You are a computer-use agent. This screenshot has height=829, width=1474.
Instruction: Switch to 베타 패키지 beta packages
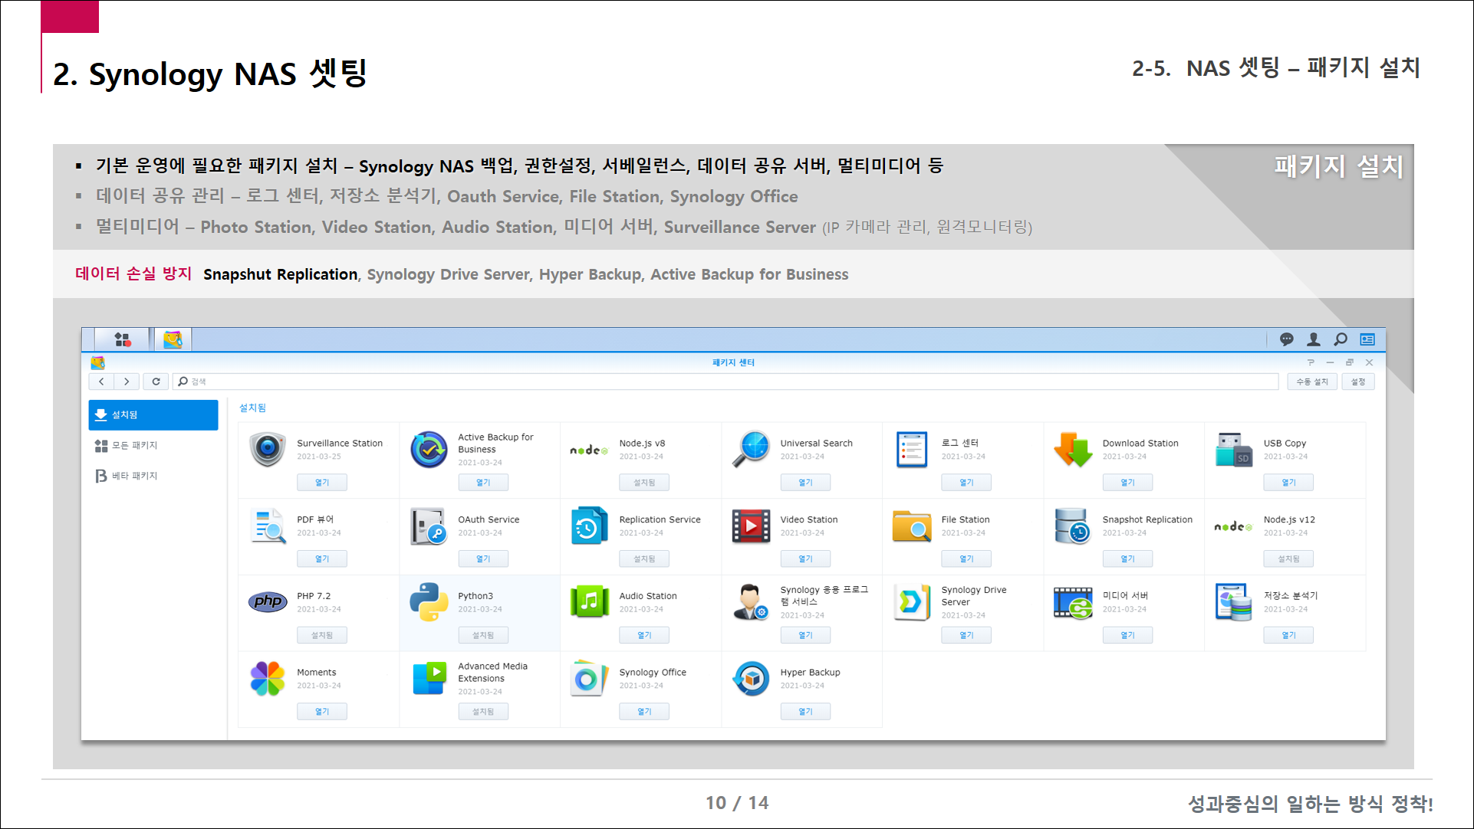point(135,476)
